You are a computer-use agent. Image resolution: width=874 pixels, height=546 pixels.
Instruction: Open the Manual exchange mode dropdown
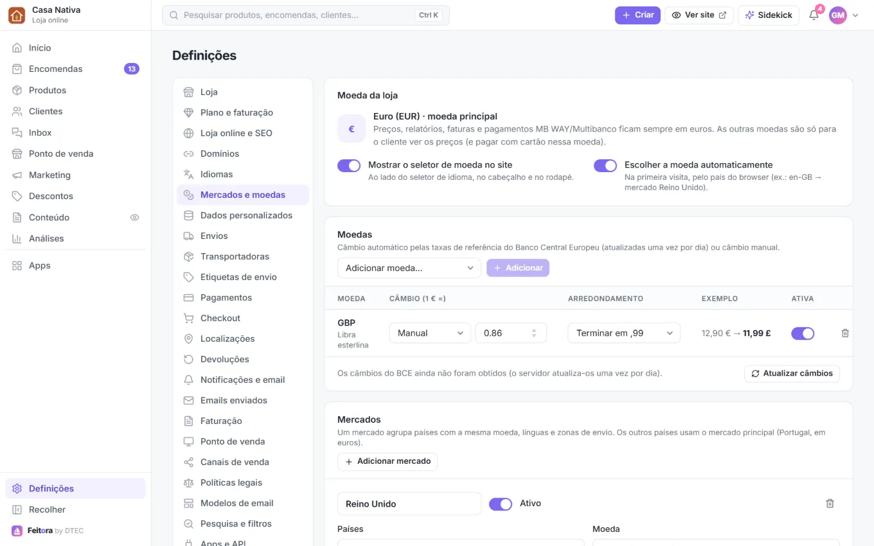[430, 333]
